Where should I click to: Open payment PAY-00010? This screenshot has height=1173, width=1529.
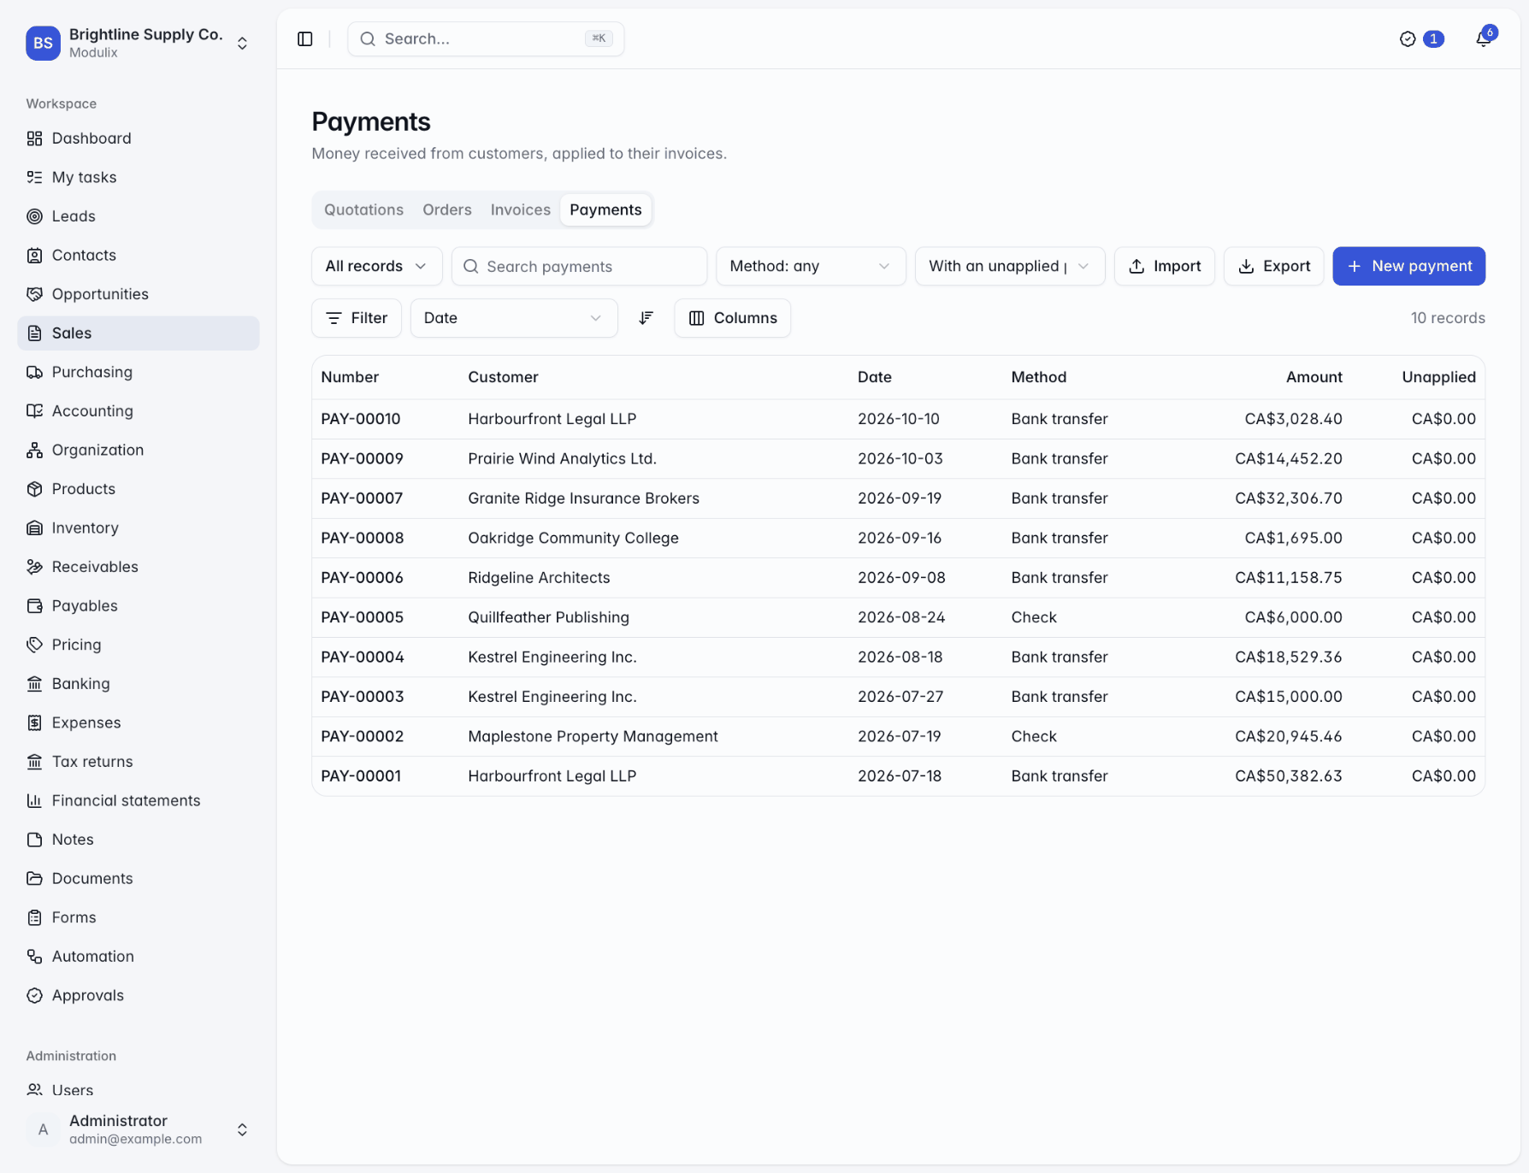(x=360, y=419)
